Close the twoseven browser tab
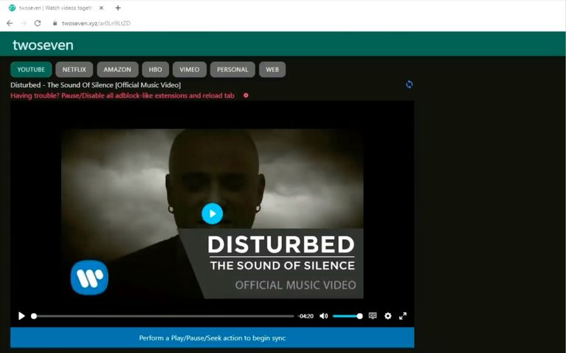 coord(101,7)
